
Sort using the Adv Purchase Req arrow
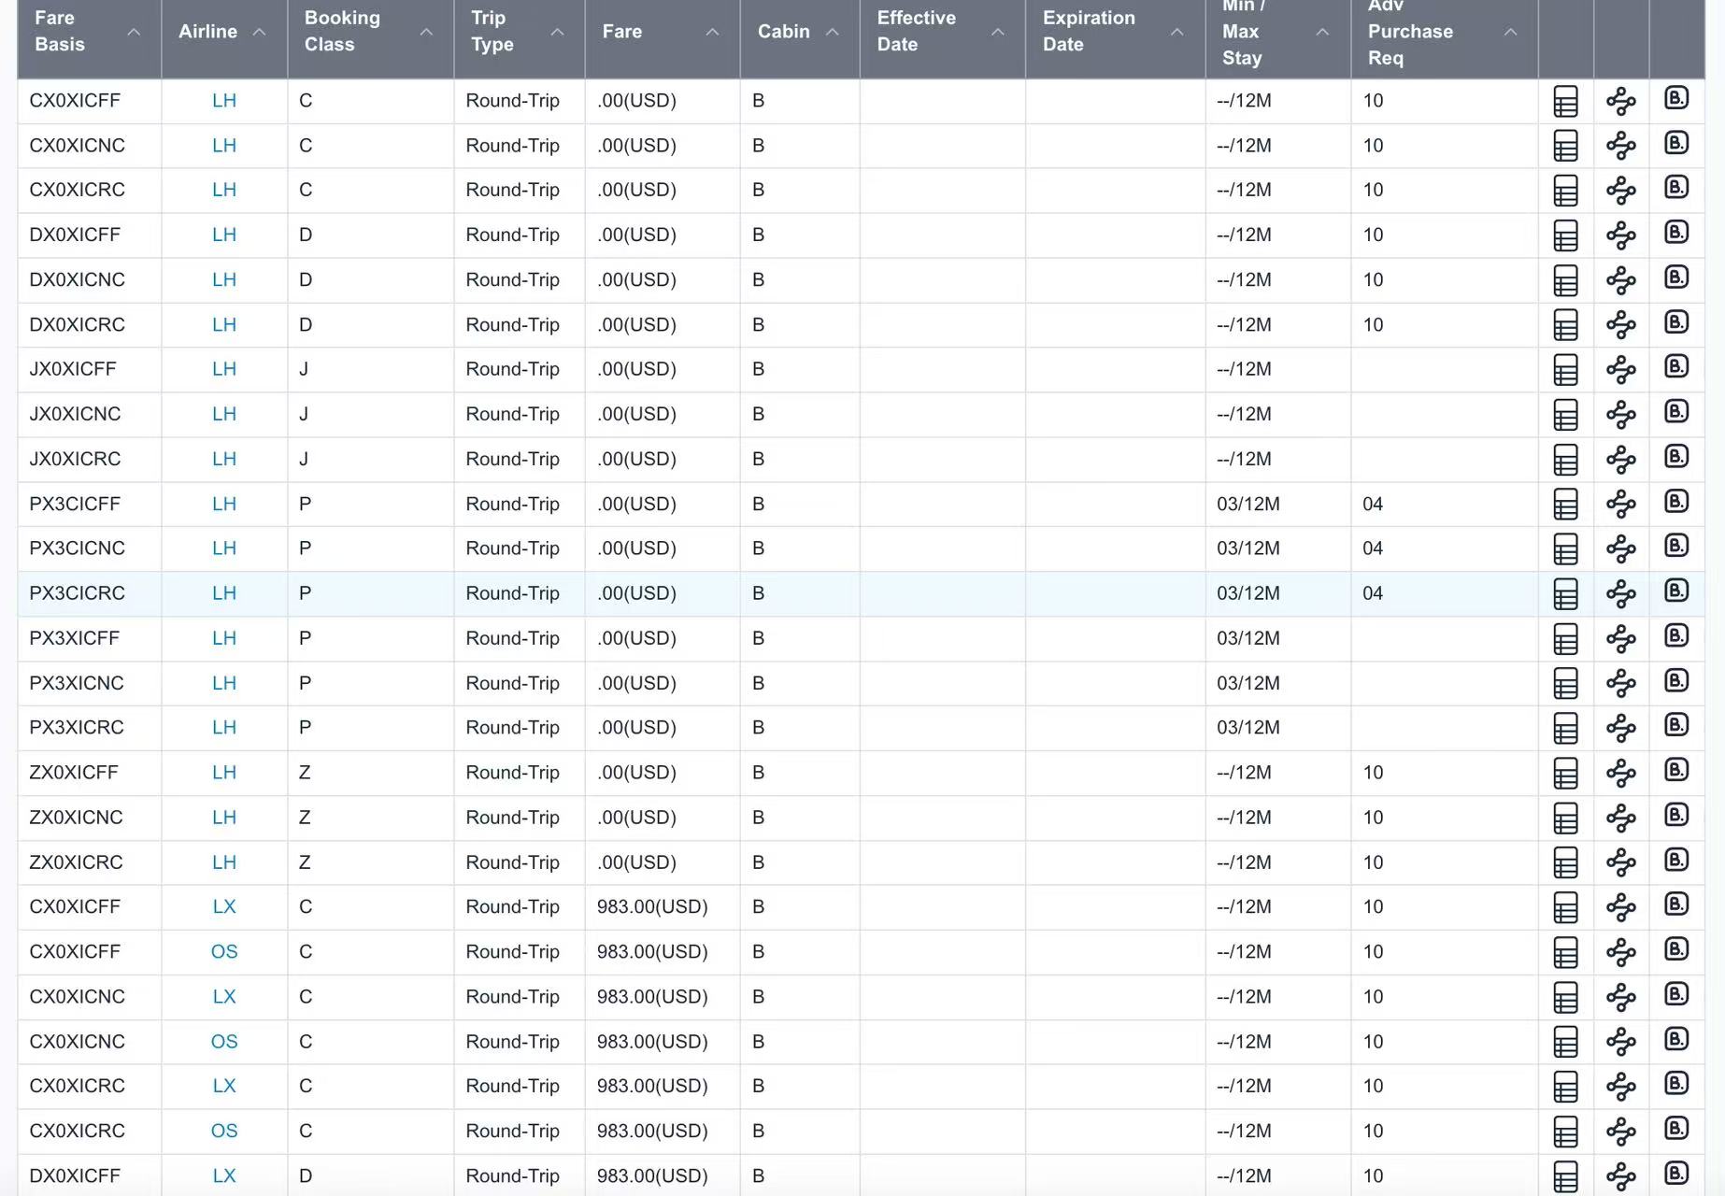coord(1510,32)
